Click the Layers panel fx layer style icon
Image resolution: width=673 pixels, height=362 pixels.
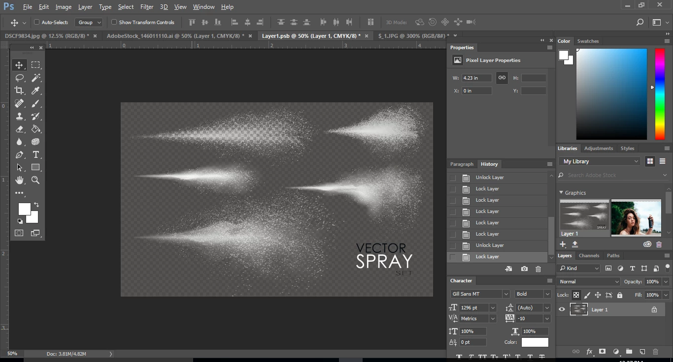(x=589, y=352)
